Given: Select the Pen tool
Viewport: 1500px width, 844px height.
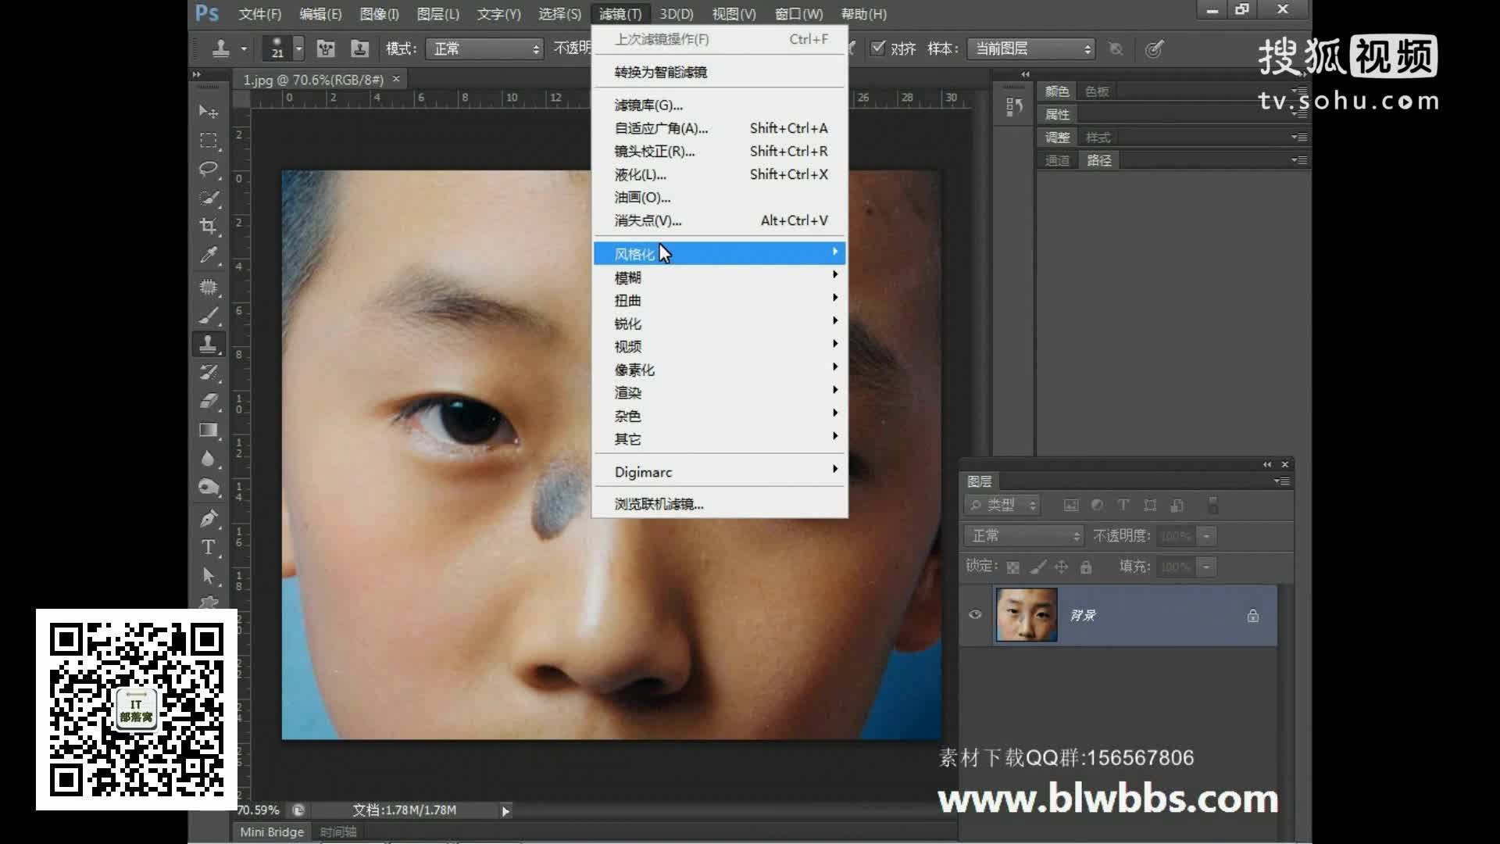Looking at the screenshot, I should pos(208,518).
